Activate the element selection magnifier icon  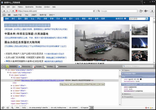[12, 108]
